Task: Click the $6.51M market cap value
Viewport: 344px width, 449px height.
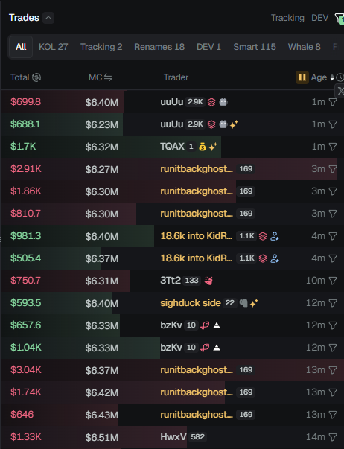Action: click(102, 438)
